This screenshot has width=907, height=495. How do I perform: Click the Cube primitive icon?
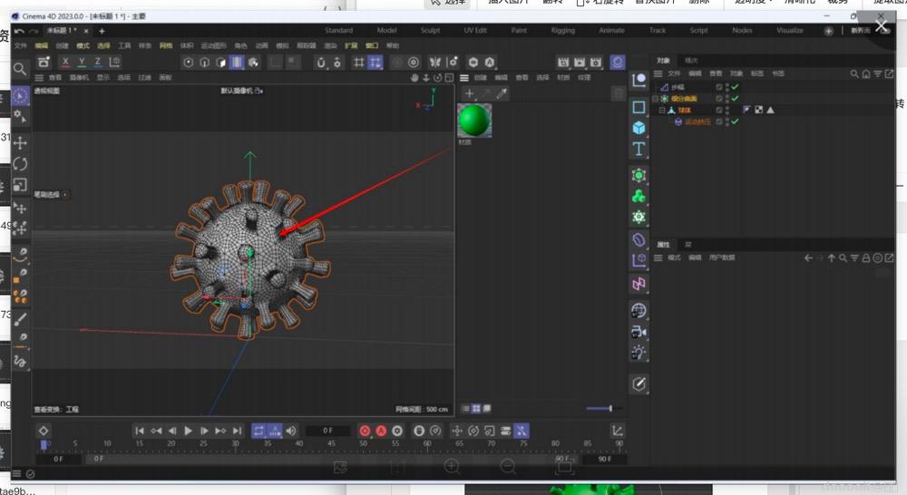coord(639,128)
